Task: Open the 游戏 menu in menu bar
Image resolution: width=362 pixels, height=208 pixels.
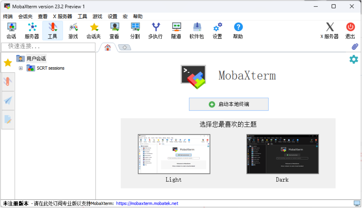Action: [x=97, y=16]
